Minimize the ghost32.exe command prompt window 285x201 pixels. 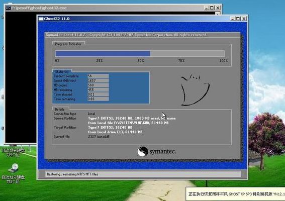[206, 8]
